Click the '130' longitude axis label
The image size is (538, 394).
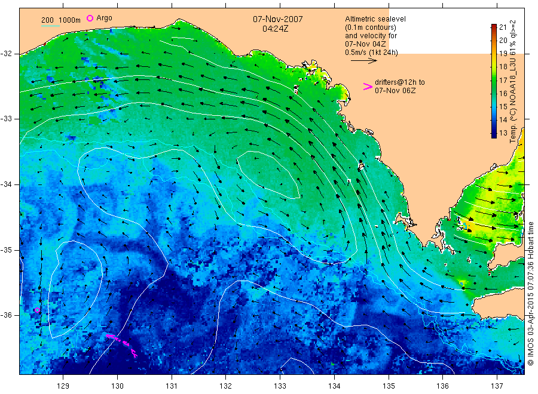click(x=117, y=386)
